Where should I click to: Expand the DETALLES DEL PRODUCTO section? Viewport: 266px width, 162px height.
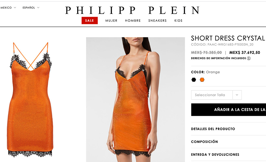(228, 129)
